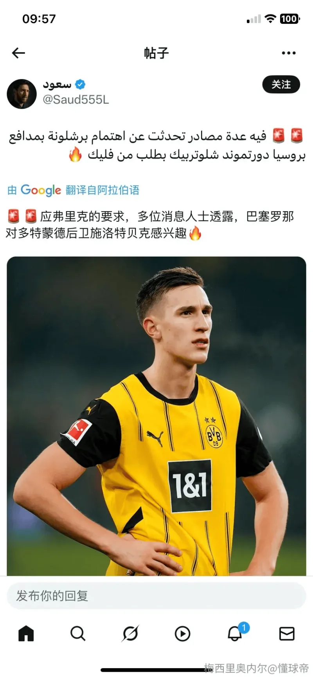This screenshot has width=313, height=678.
Task: Open the Search magnifier tab
Action: [78, 633]
